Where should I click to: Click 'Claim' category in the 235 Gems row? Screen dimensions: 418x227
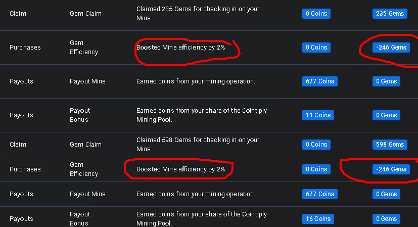coord(18,14)
